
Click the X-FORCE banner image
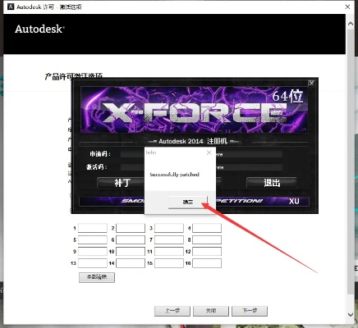point(194,110)
